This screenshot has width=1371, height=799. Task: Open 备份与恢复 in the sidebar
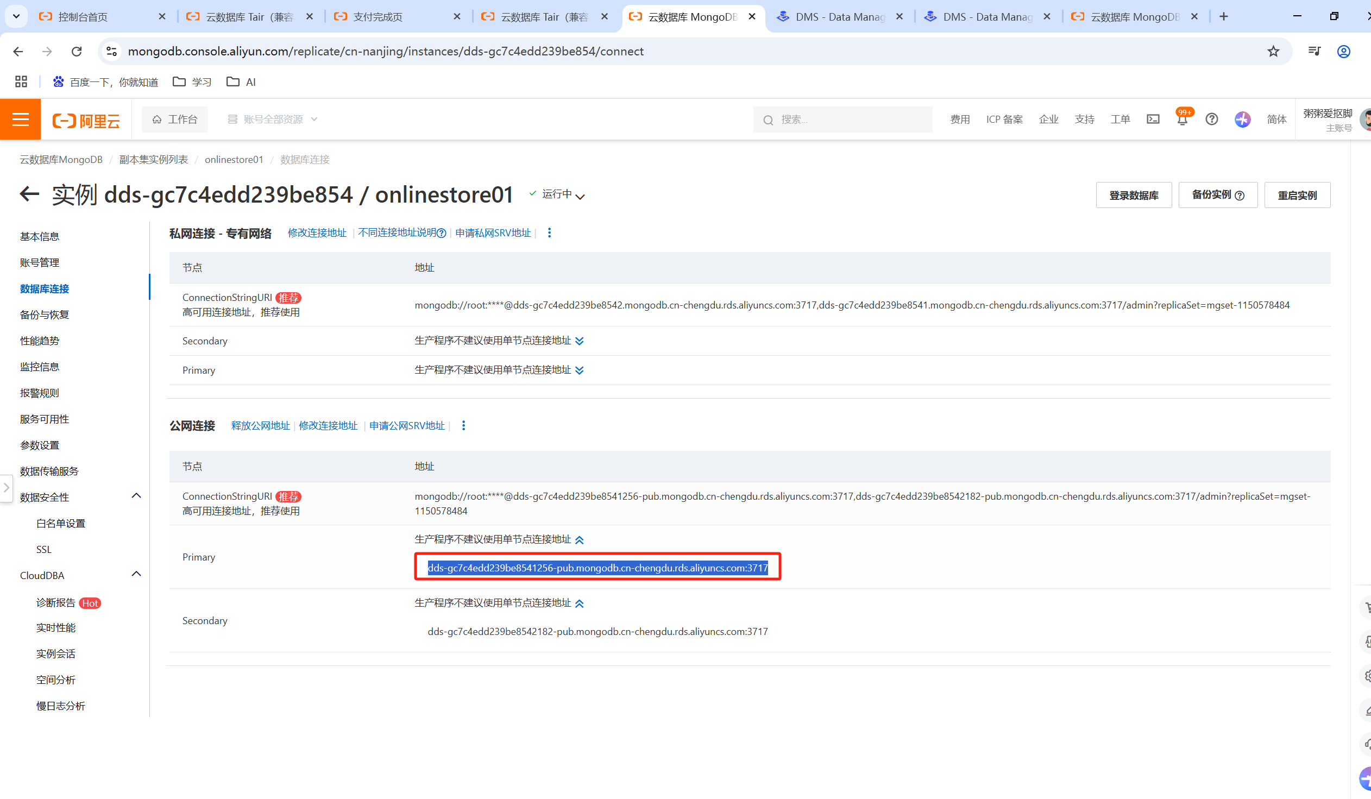[x=45, y=315]
